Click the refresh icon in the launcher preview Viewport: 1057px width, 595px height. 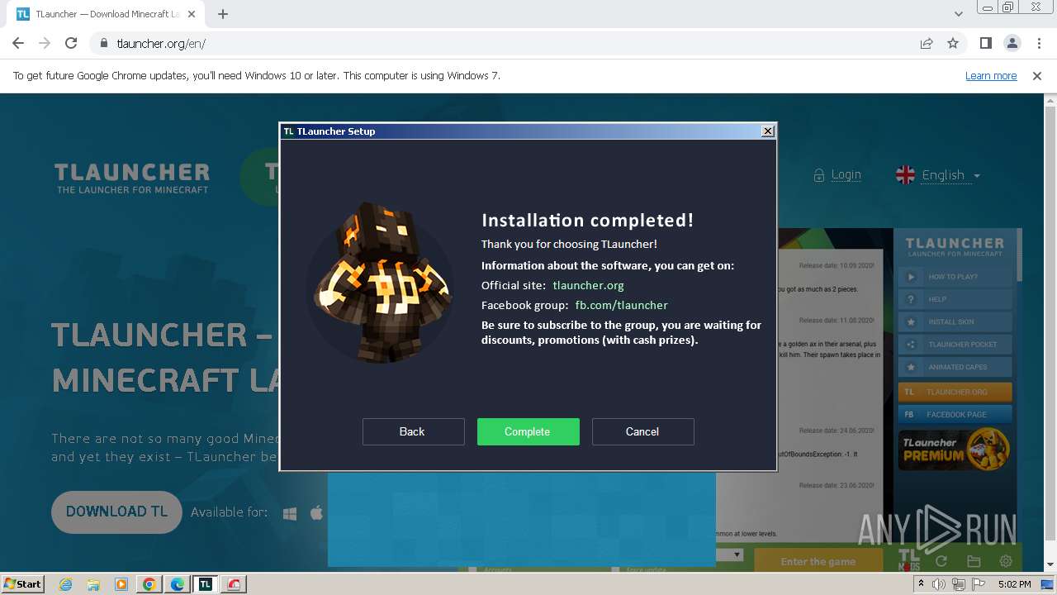(x=941, y=561)
